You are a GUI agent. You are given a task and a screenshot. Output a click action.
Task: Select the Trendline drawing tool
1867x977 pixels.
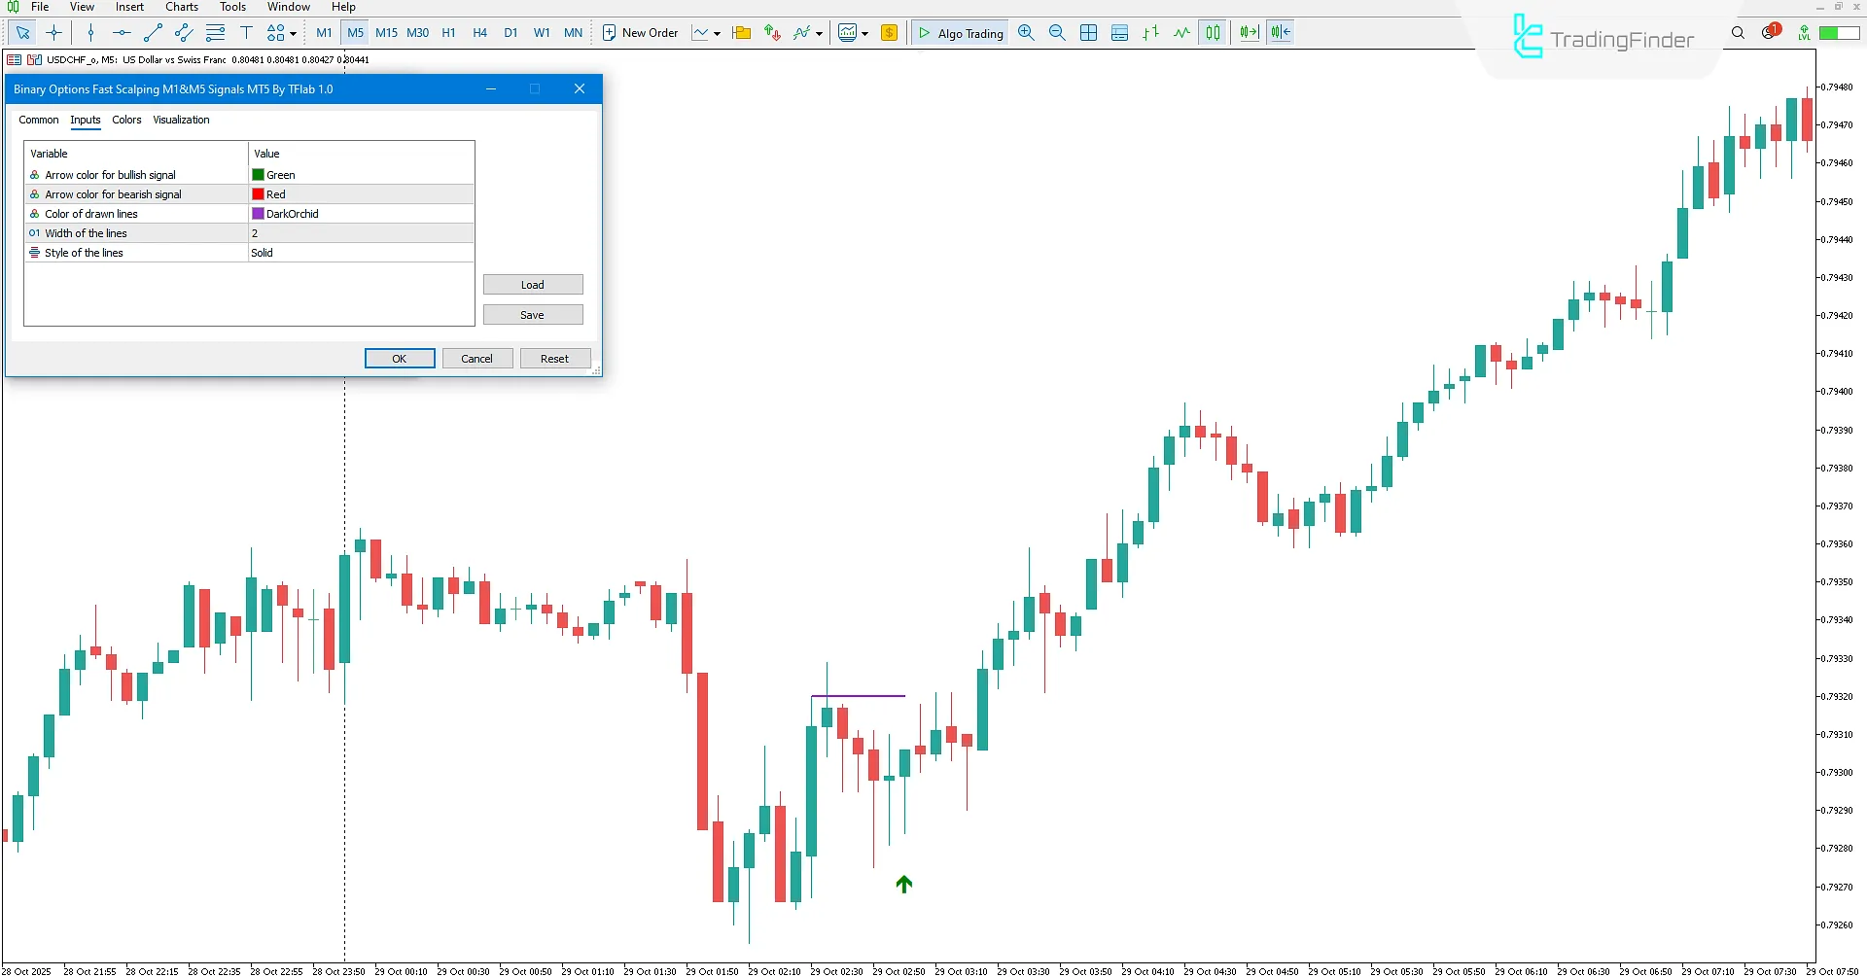pos(152,32)
